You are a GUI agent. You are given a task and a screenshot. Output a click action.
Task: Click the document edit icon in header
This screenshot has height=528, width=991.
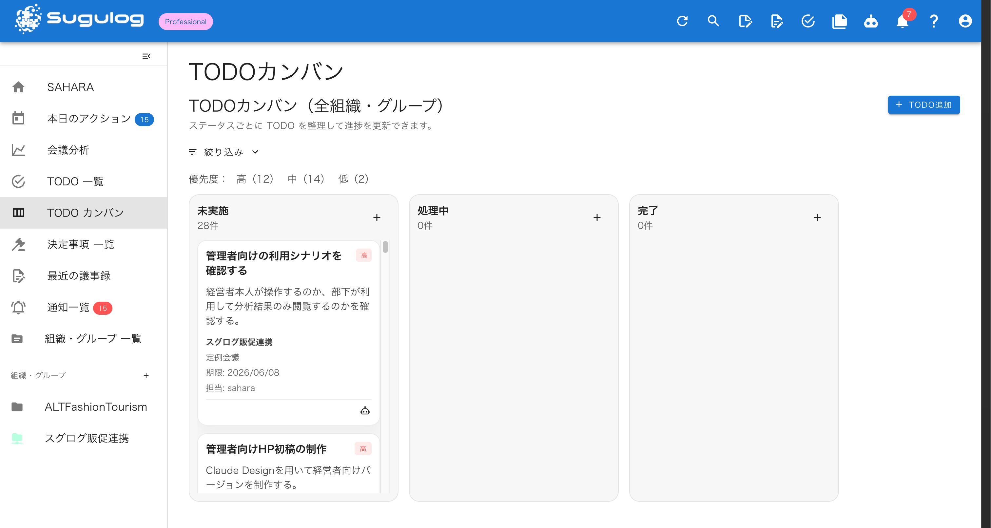[x=777, y=21]
